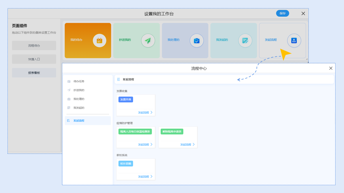Click the calendar icon on 我的待办 card
This screenshot has width=344, height=193.
click(x=99, y=41)
